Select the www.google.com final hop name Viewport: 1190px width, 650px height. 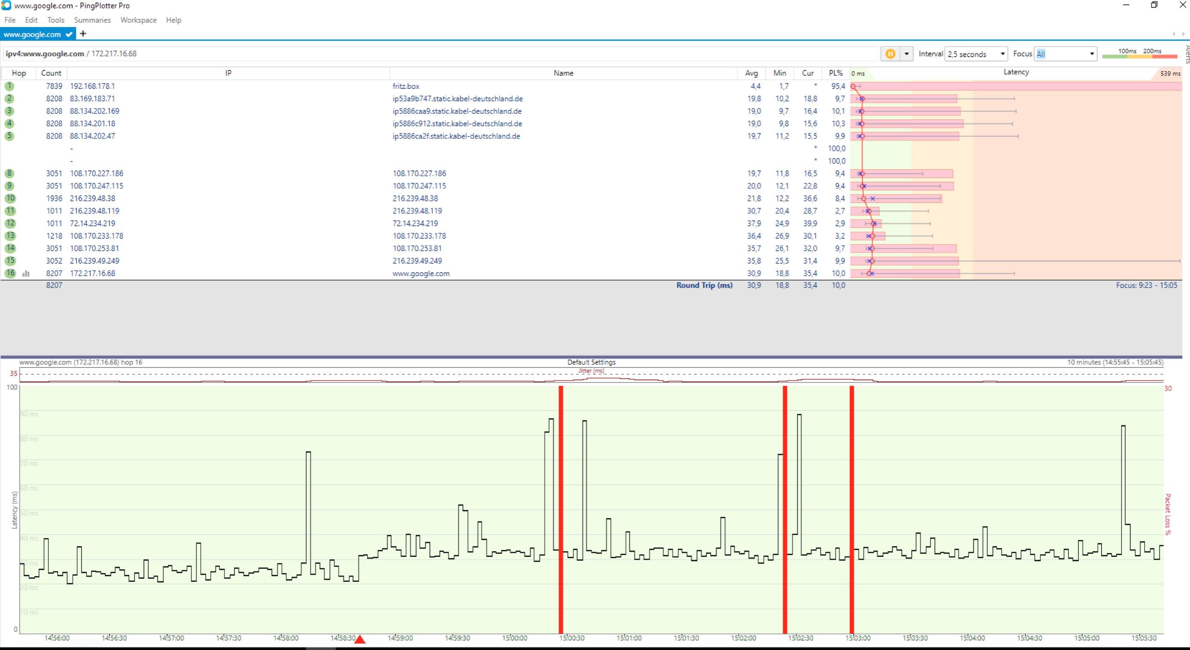421,273
